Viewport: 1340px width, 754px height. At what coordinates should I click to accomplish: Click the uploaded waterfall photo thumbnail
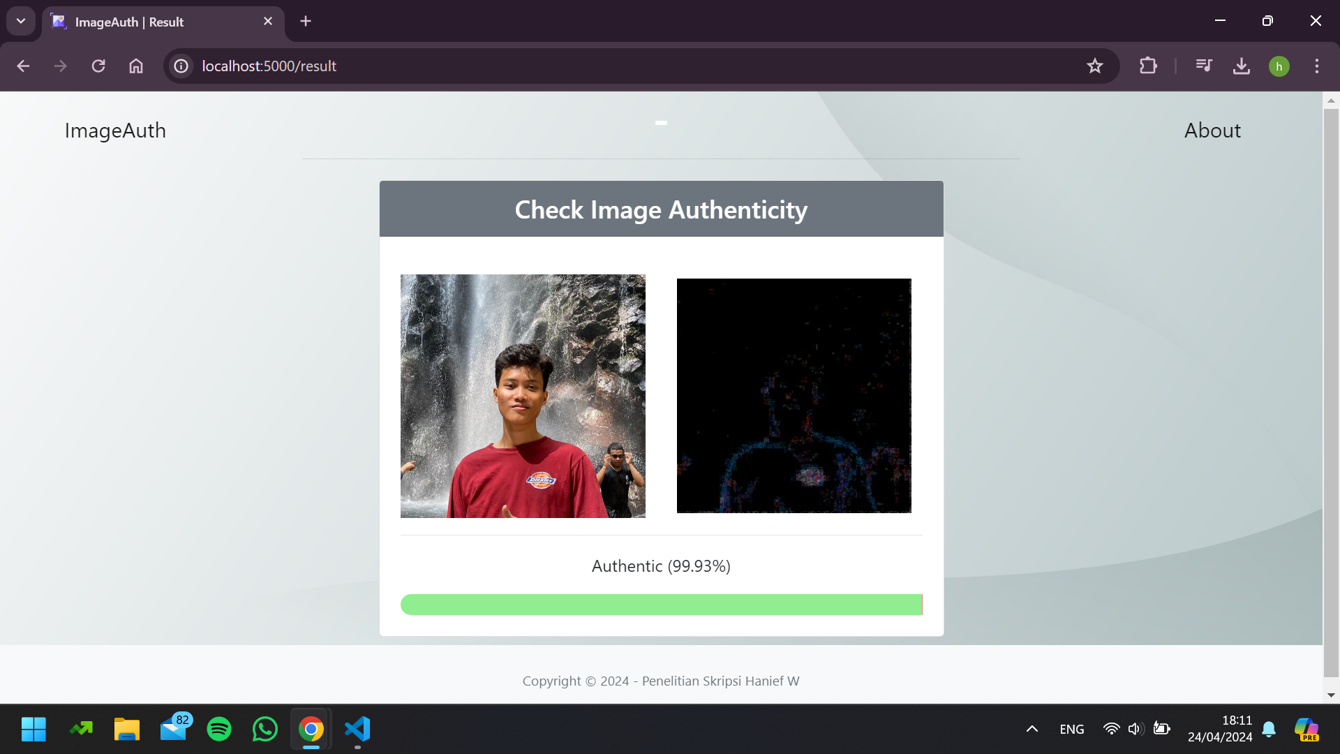pos(523,396)
